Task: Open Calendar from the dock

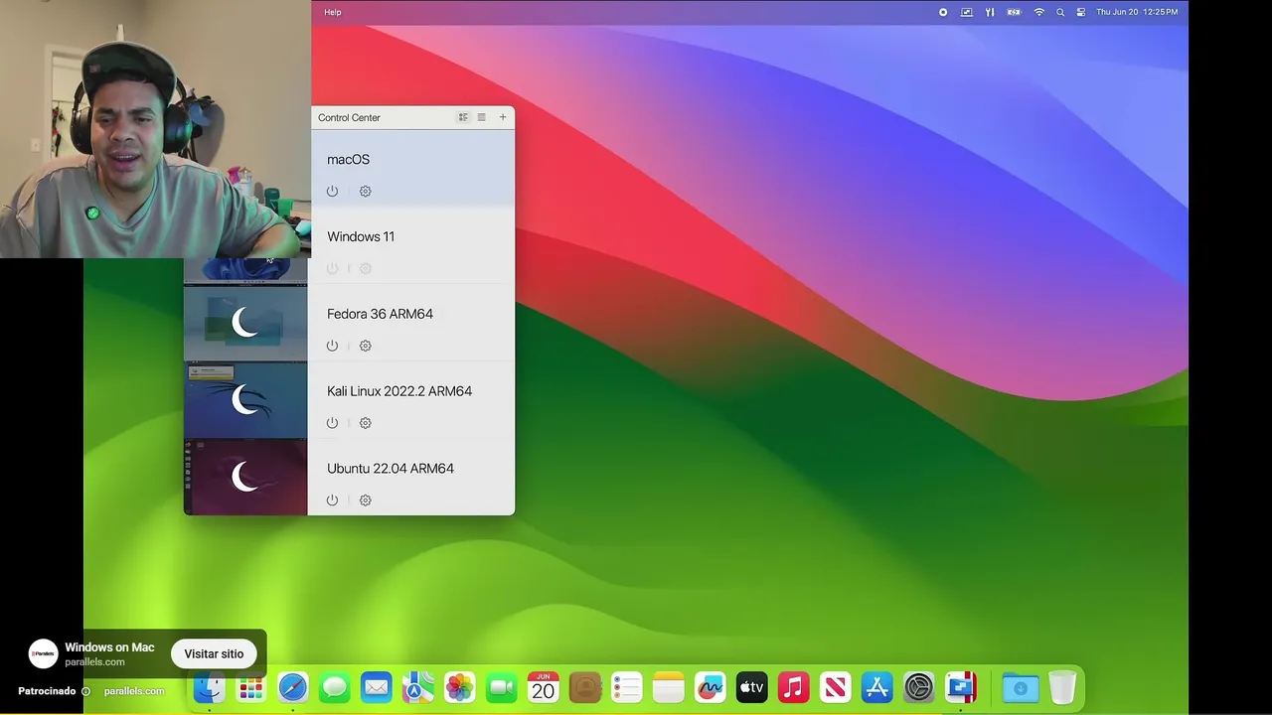Action: coord(543,687)
